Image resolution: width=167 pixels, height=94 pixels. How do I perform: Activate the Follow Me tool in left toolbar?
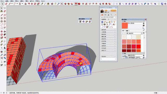tap(5, 35)
